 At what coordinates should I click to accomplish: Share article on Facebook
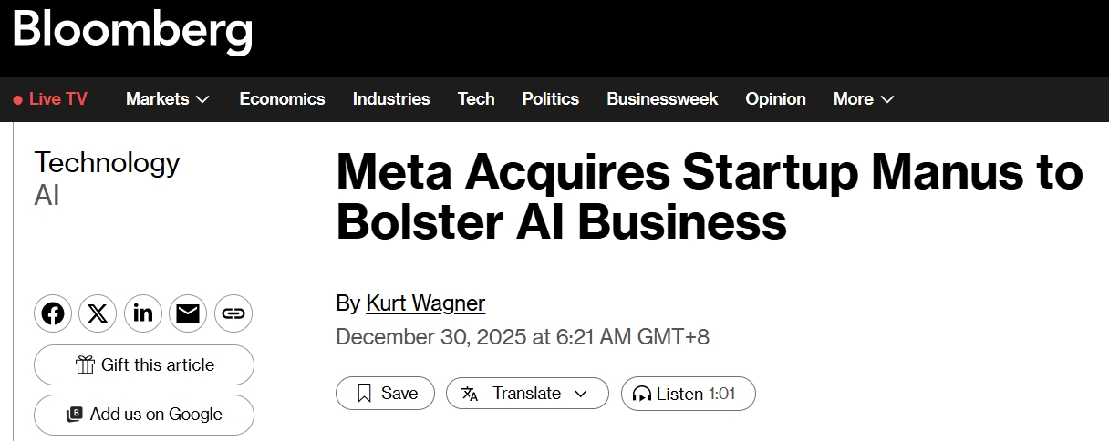pos(53,313)
